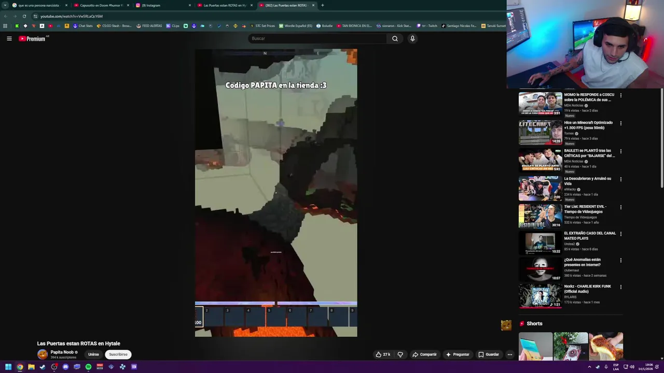Open Spotify from the taskbar
Viewport: 664px width, 373px height.
coord(88,367)
